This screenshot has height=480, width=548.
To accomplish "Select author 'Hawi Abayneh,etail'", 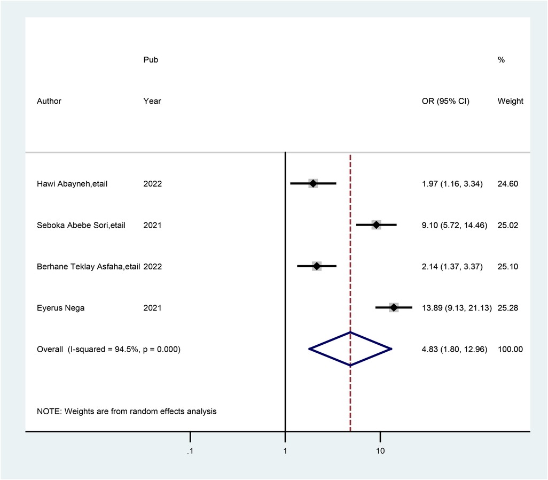I will tap(72, 184).
